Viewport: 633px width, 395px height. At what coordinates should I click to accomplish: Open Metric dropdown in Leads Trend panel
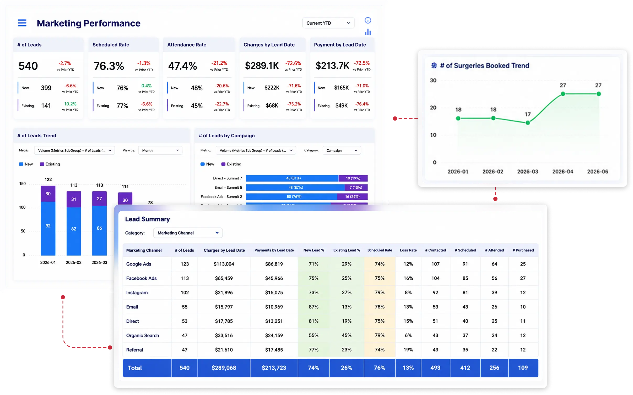[x=74, y=150]
